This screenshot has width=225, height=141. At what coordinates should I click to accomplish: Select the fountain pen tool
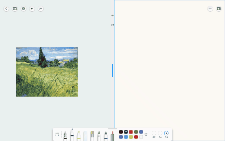(65, 136)
